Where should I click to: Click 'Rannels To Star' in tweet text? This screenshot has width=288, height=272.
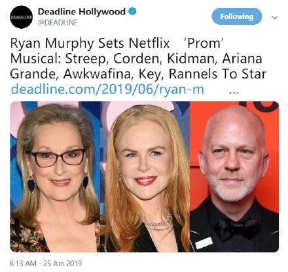[x=217, y=74]
